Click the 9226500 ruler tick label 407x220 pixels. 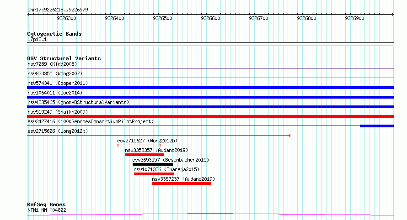click(162, 18)
